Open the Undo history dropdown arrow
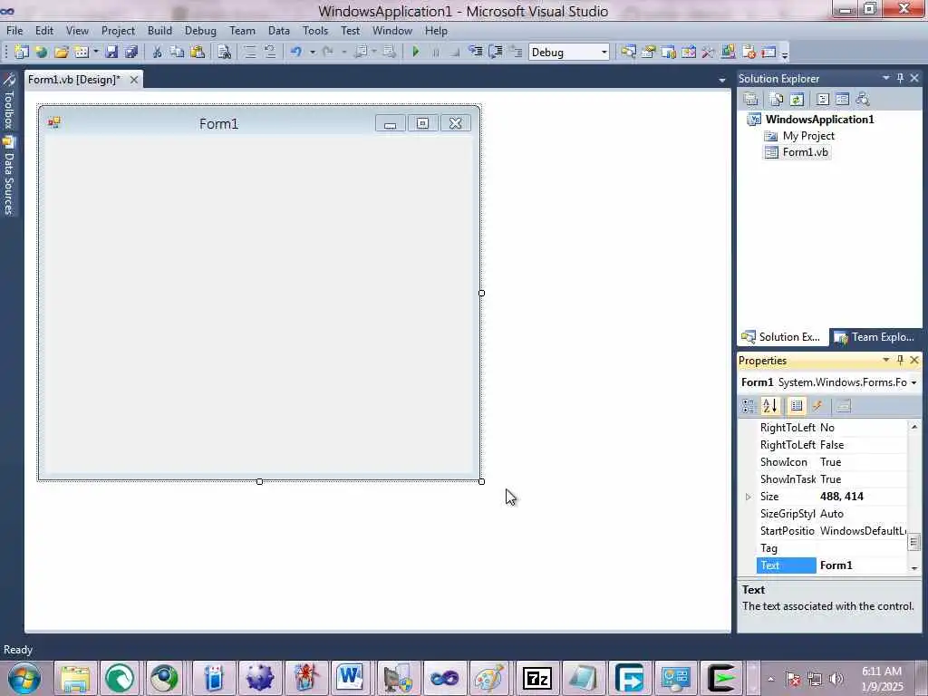 312,52
